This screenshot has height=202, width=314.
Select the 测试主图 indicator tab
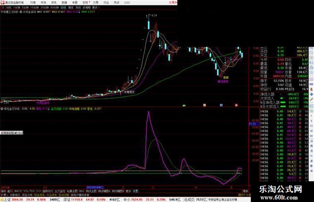click(x=91, y=191)
